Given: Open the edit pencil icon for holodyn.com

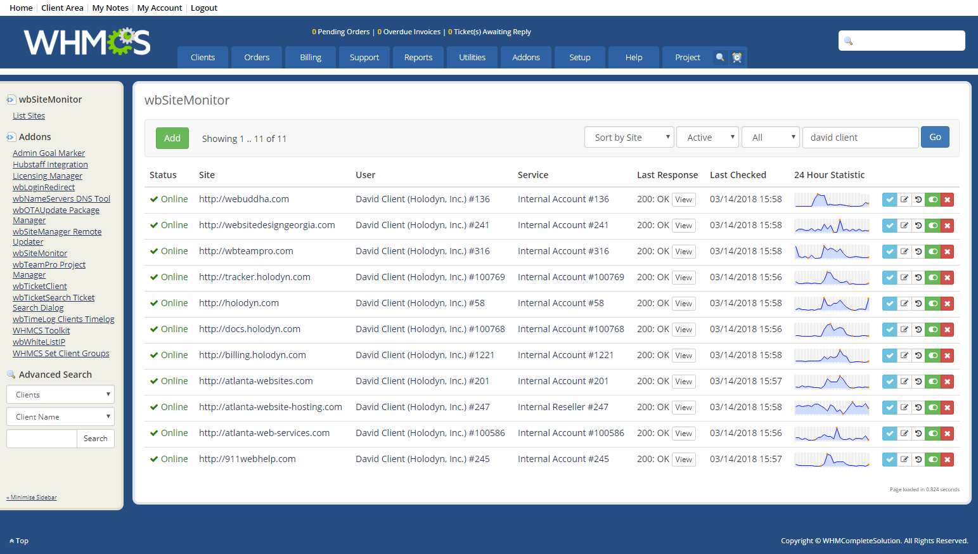Looking at the screenshot, I should pos(904,303).
